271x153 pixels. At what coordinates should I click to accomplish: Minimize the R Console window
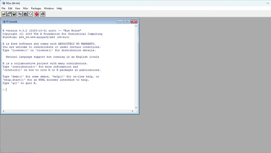(x=120, y=22)
